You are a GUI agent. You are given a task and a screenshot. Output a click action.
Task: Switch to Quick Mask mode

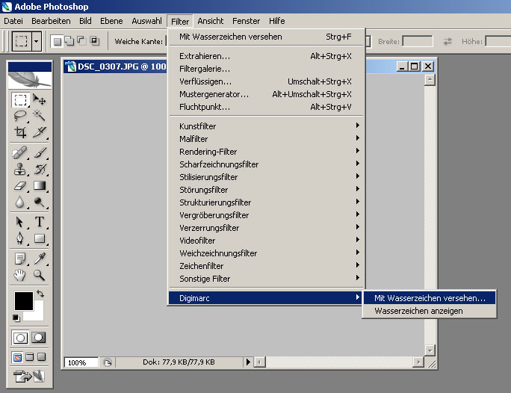point(38,338)
